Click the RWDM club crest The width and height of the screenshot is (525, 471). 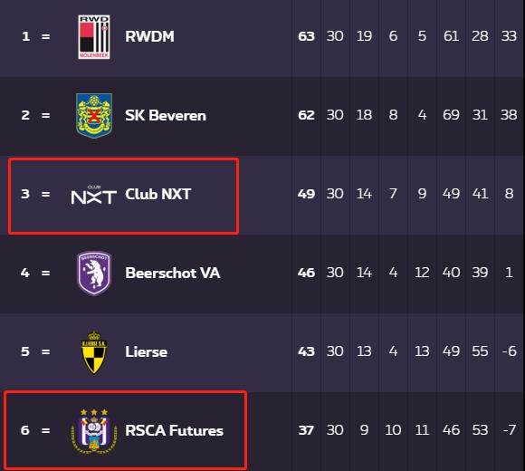point(94,37)
